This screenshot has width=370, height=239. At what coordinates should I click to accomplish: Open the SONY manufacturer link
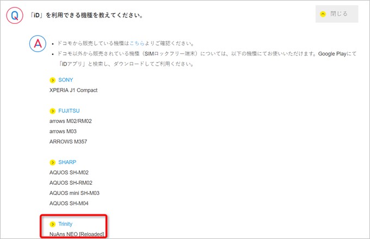pyautogui.click(x=65, y=80)
